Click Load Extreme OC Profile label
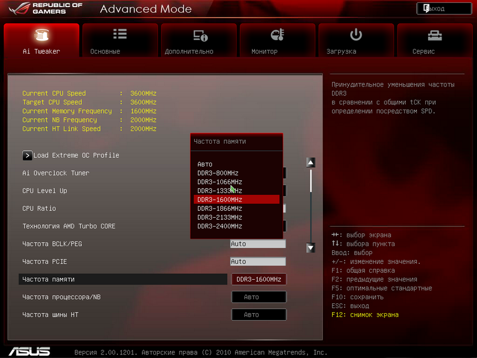Image resolution: width=477 pixels, height=358 pixels. [76, 155]
